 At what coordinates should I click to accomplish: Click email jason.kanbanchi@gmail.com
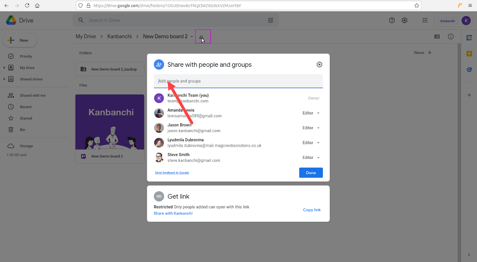(194, 131)
